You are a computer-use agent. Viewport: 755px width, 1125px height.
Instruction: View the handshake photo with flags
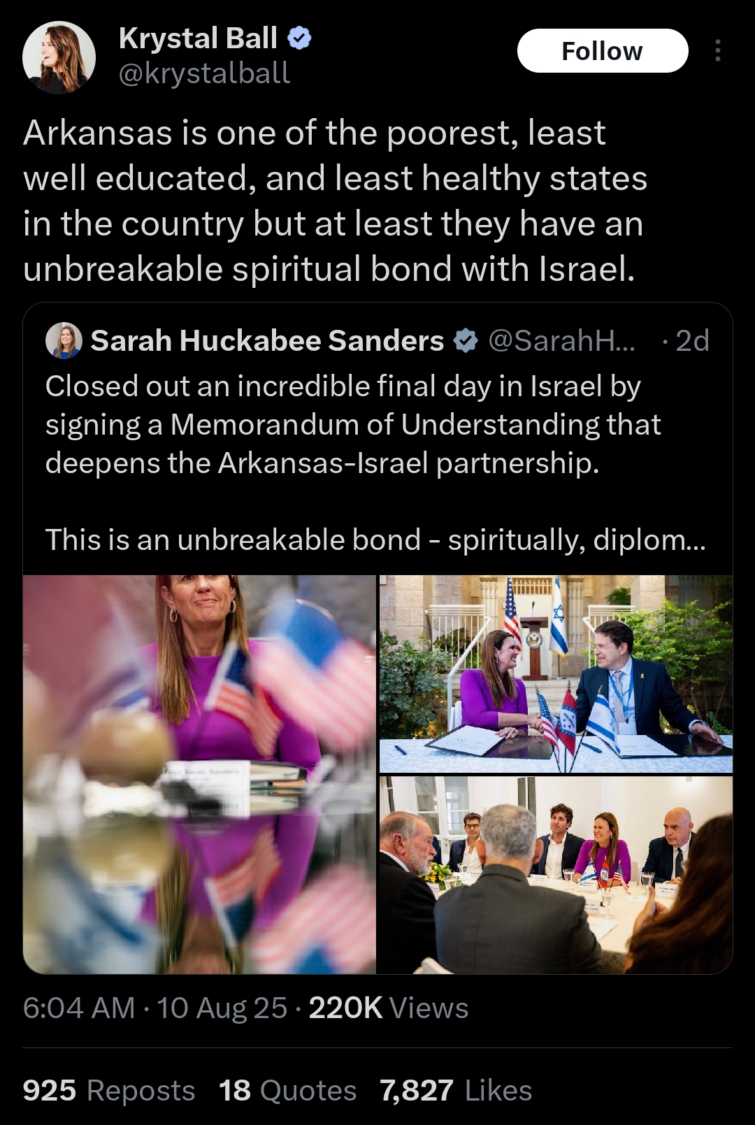(556, 674)
